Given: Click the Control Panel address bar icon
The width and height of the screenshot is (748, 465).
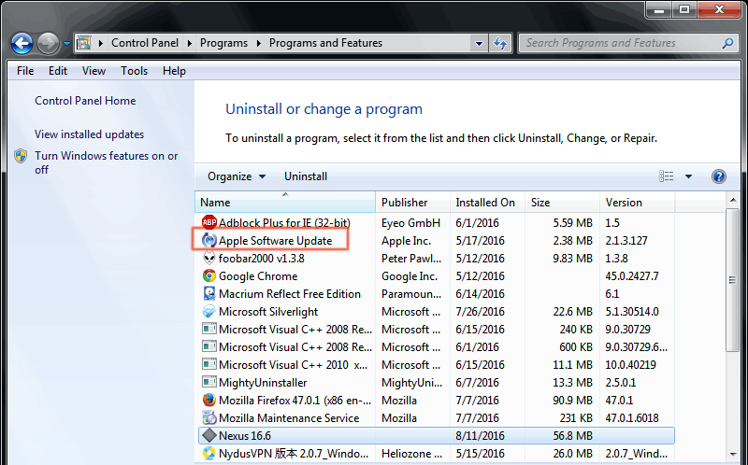Looking at the screenshot, I should point(84,43).
